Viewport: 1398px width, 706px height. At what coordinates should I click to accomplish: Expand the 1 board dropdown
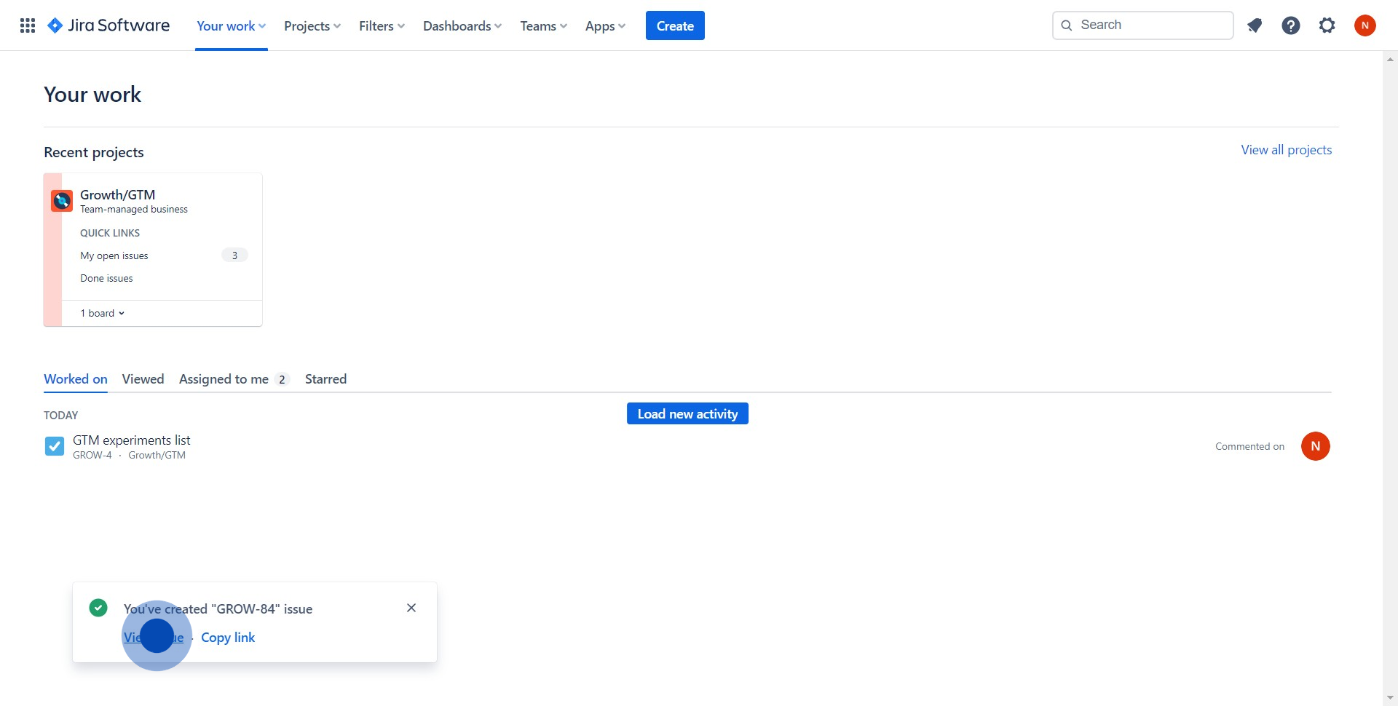[103, 313]
